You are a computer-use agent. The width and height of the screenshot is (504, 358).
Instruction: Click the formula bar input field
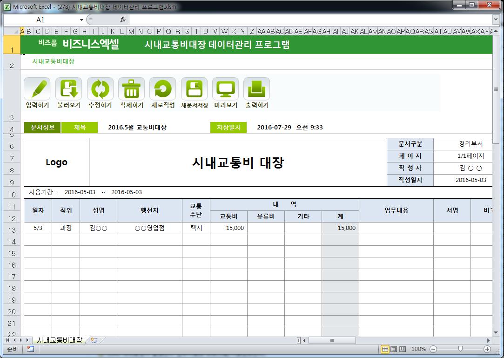(x=307, y=20)
